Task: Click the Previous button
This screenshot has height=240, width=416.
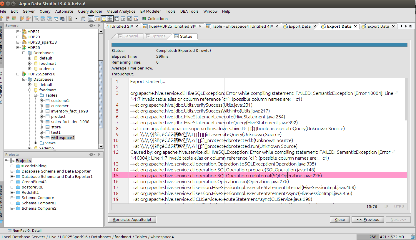Action: (x=367, y=219)
